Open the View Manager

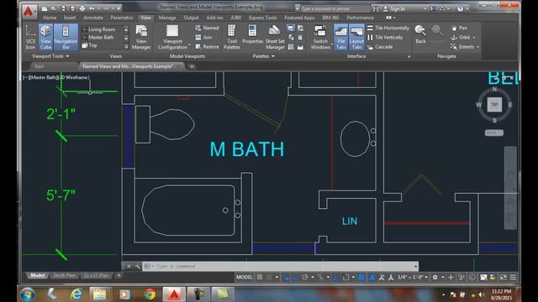click(141, 37)
